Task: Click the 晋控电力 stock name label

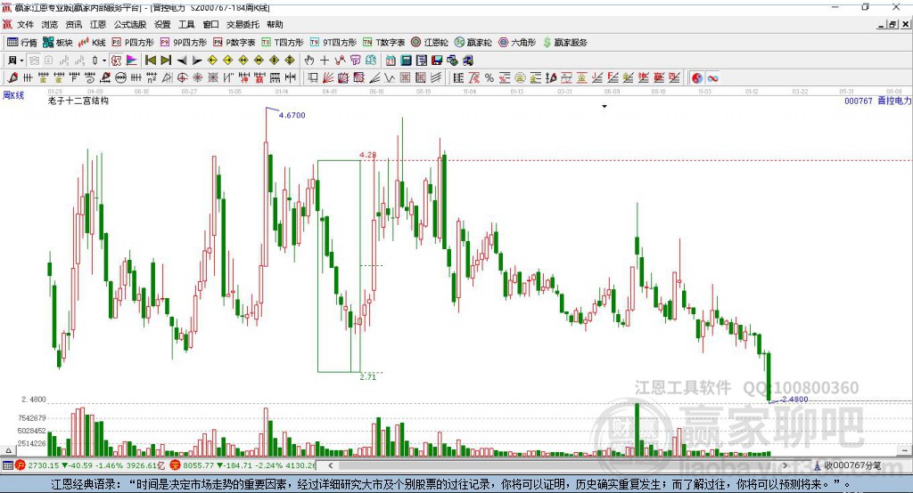Action: pyautogui.click(x=894, y=101)
